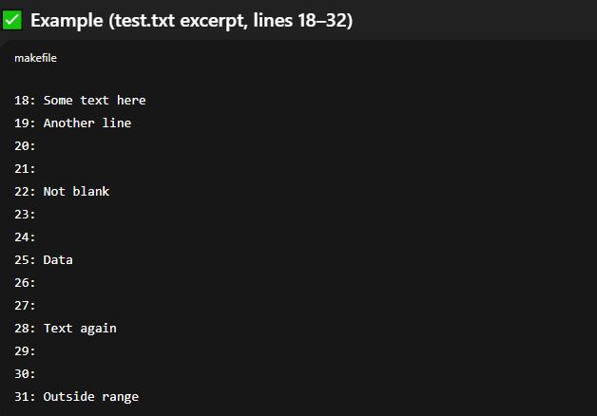Click the '22:' line number prefix

(x=25, y=191)
